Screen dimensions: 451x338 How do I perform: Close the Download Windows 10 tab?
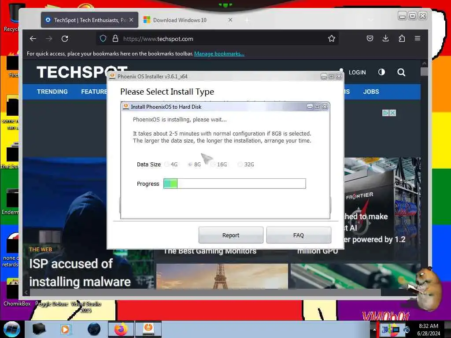pos(230,20)
